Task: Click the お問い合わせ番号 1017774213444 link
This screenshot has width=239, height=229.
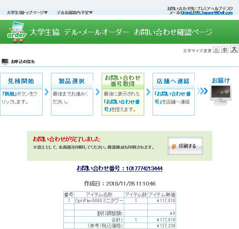Action: [x=119, y=168]
